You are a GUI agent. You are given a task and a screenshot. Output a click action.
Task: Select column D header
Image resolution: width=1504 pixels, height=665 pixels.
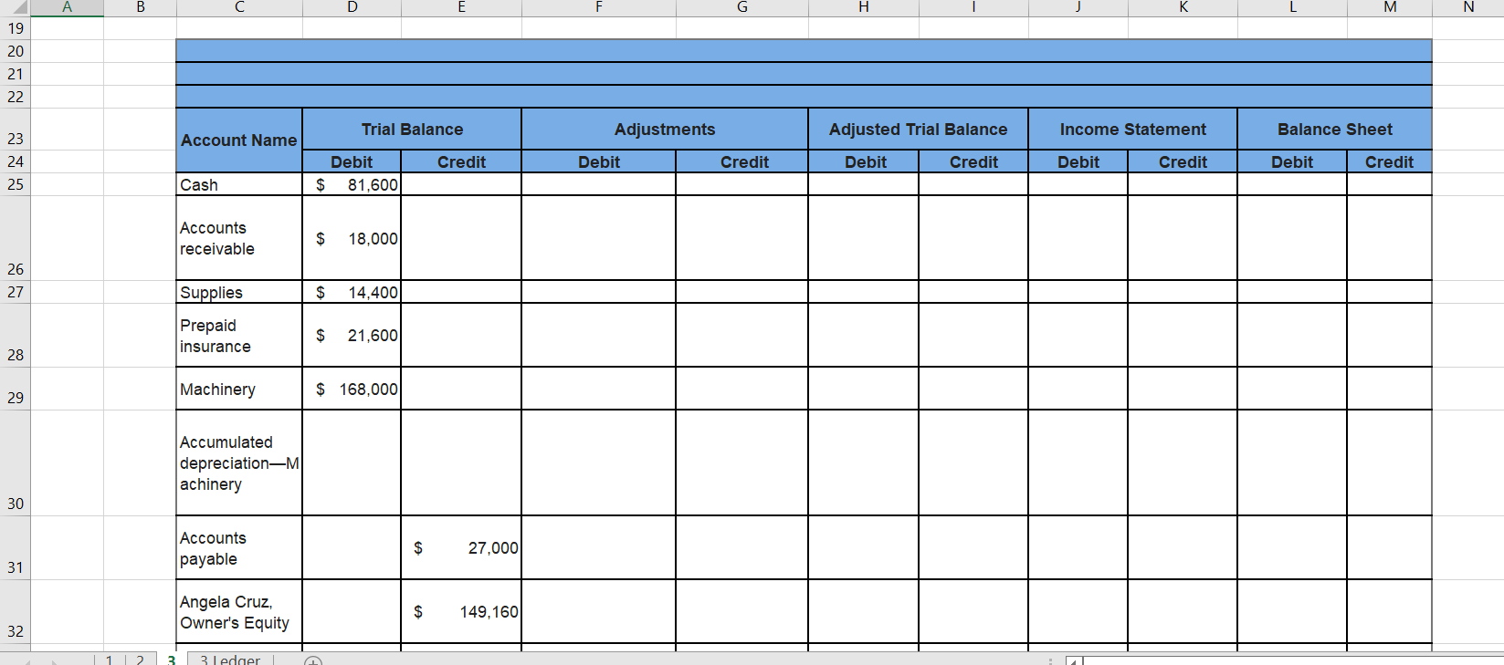tap(352, 7)
